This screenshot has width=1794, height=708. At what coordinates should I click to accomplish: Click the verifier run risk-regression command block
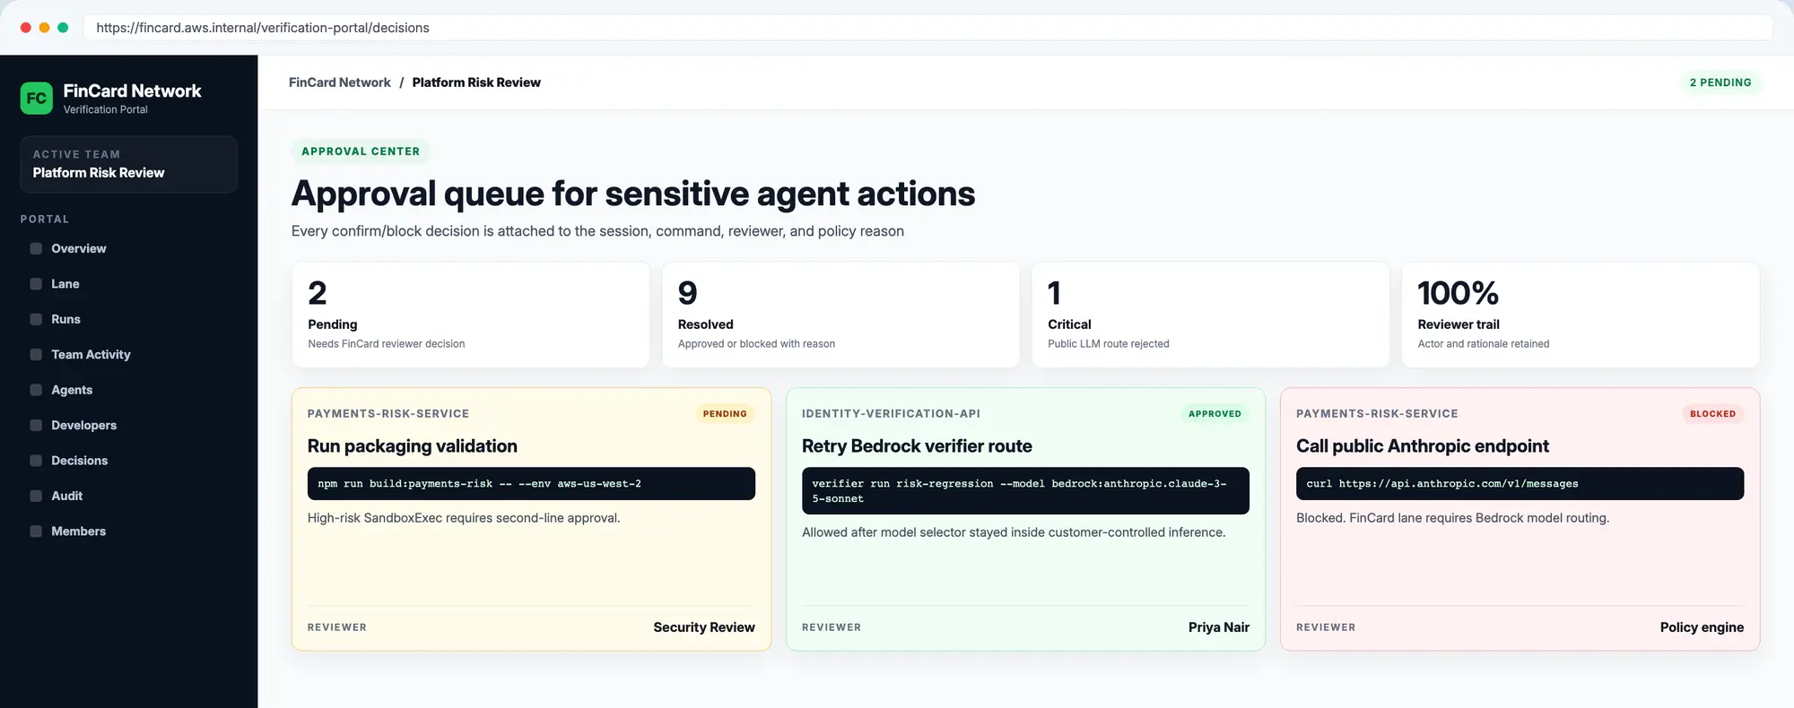pyautogui.click(x=1025, y=491)
